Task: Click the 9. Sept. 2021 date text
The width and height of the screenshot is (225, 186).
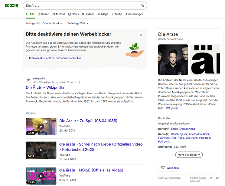Action: tap(68, 180)
